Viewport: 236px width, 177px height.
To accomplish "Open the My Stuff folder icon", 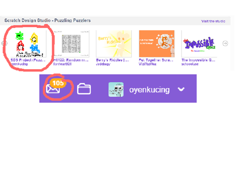I will pyautogui.click(x=84, y=88).
